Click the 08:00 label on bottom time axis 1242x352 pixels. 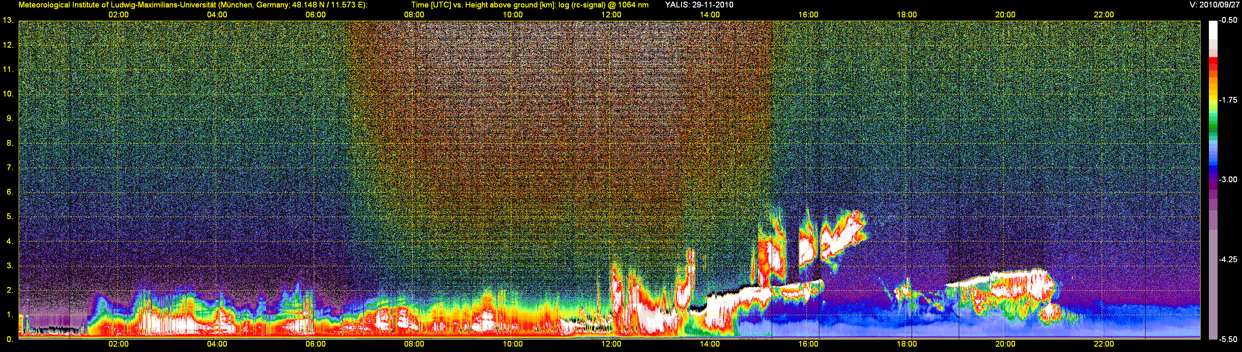(x=414, y=344)
